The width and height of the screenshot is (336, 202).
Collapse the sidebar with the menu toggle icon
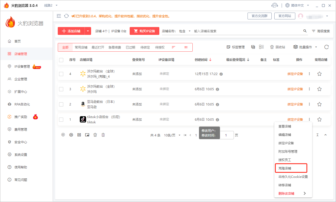59,16
